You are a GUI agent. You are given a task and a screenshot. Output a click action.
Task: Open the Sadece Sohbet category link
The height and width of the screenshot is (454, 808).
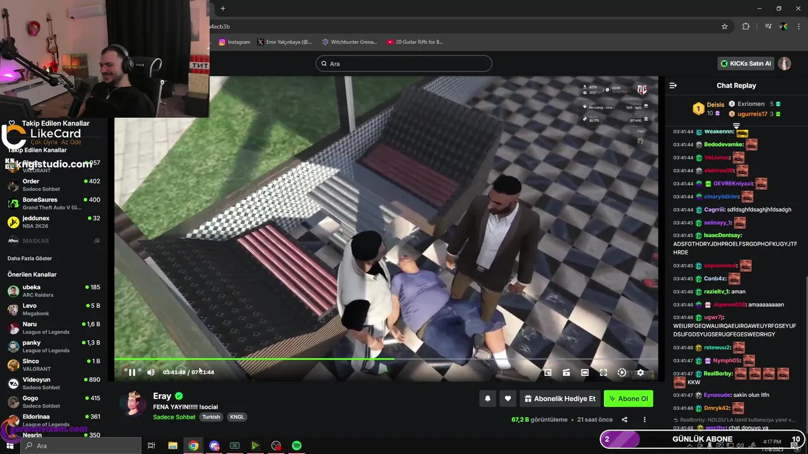click(x=174, y=417)
